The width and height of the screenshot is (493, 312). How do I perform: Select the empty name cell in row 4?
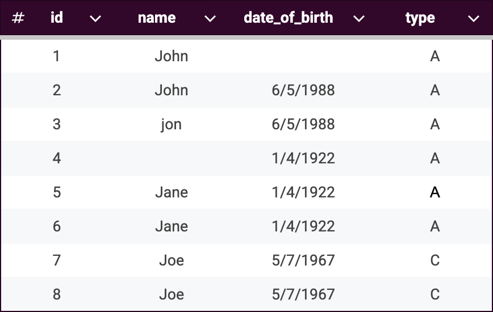[x=171, y=158]
